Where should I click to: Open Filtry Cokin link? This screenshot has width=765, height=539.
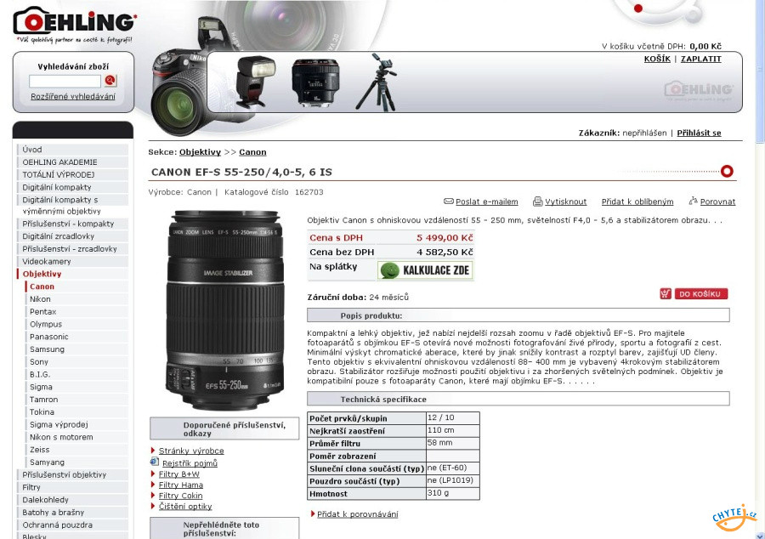[180, 496]
